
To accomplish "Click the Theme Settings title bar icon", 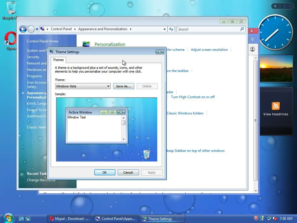I will pos(52,52).
